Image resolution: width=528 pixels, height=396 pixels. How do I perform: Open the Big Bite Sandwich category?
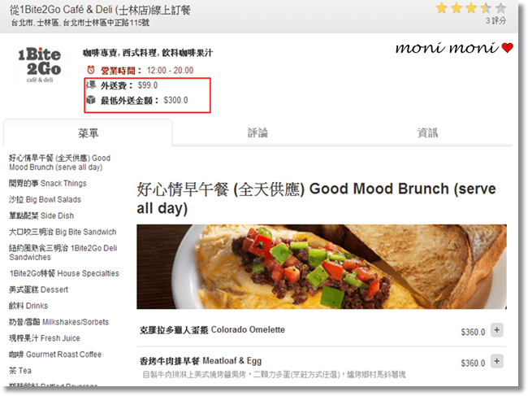point(63,232)
